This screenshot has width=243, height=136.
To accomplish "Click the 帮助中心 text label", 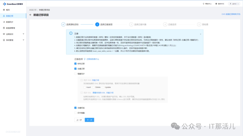I will [x=209, y=4].
